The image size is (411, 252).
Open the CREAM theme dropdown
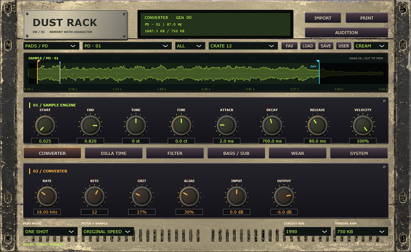point(371,46)
